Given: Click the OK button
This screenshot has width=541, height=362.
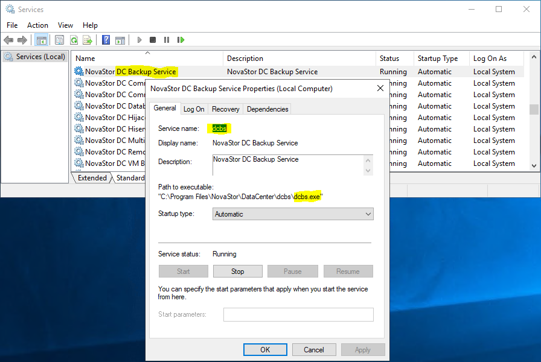Looking at the screenshot, I should pos(265,349).
